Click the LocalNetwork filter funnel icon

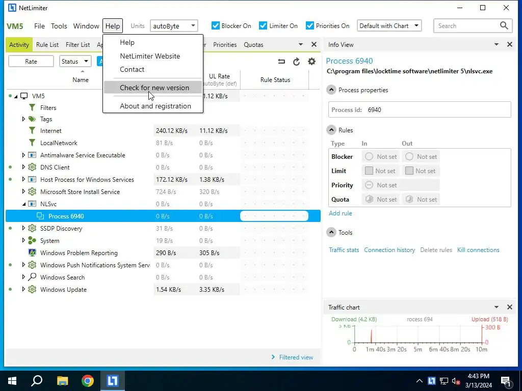pos(32,143)
